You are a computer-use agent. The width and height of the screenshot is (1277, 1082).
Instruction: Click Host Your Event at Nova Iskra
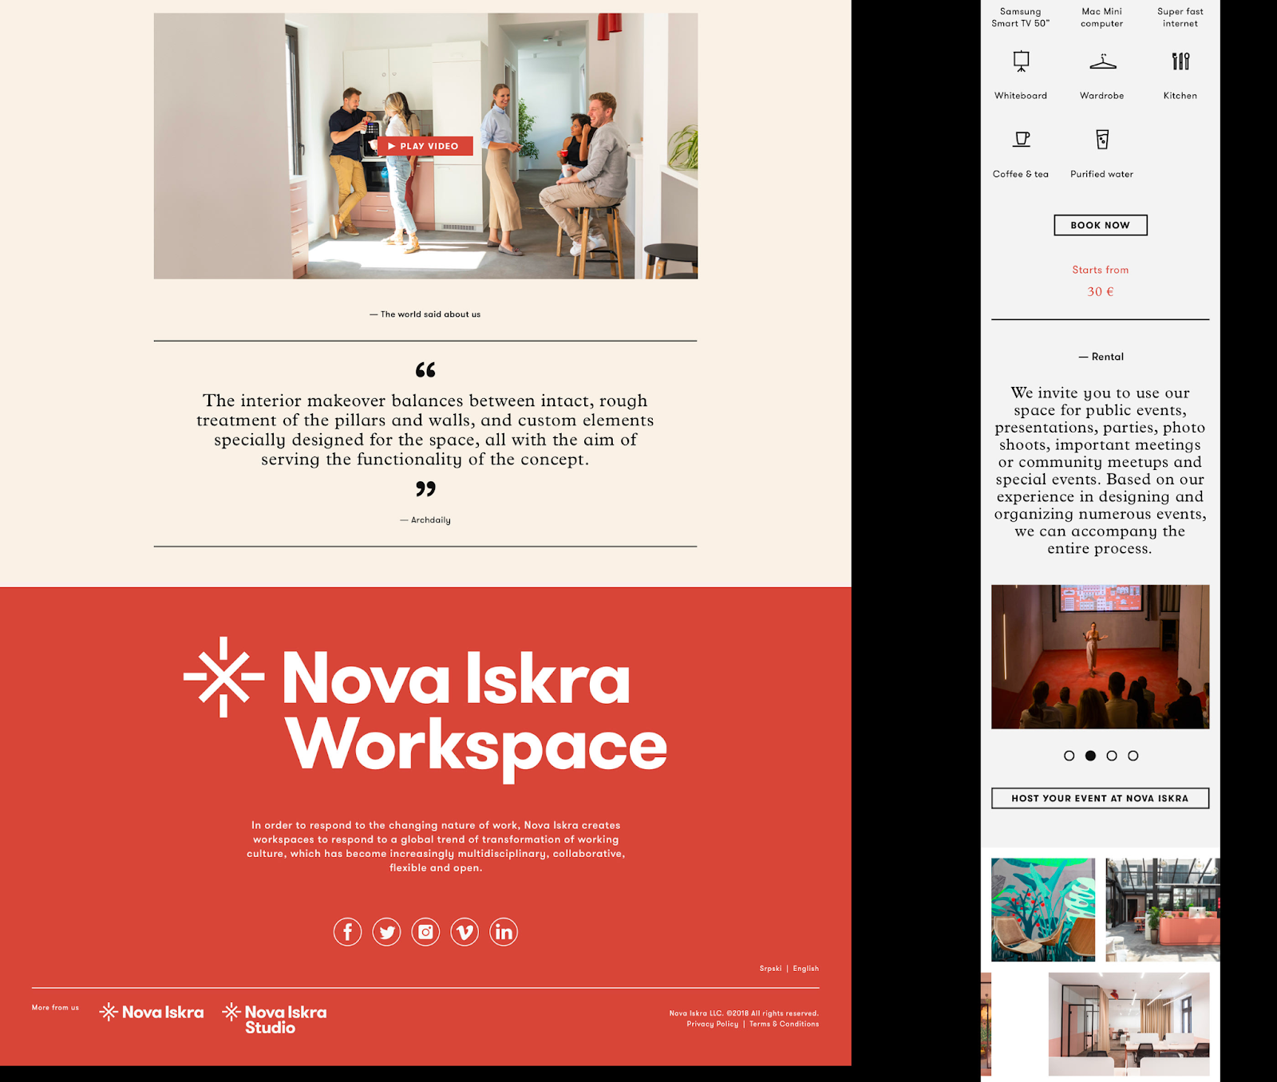point(1100,798)
